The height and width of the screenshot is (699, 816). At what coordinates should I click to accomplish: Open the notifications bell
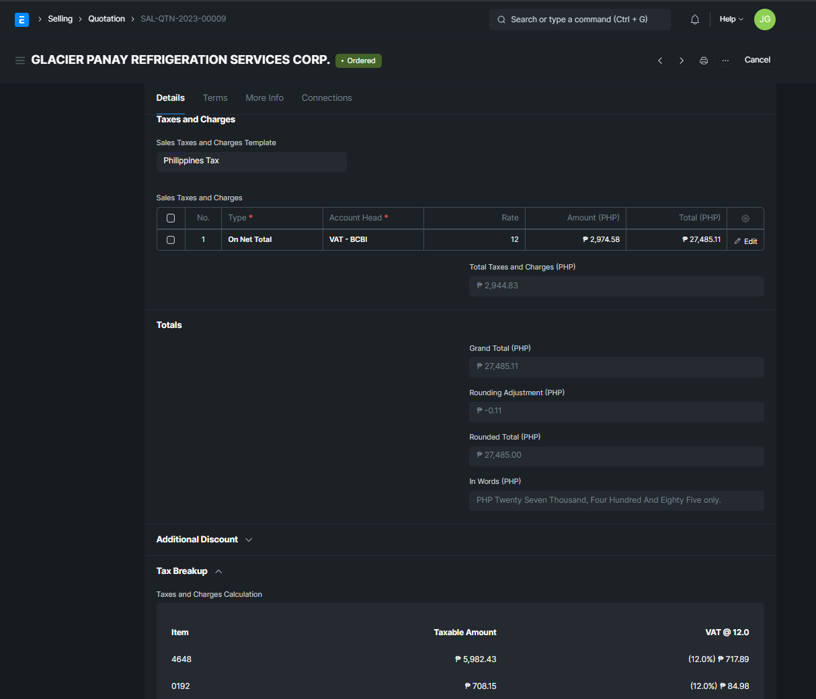[x=695, y=19]
